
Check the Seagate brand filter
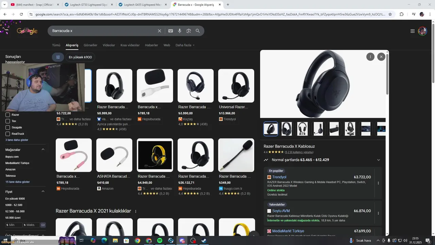(8, 127)
